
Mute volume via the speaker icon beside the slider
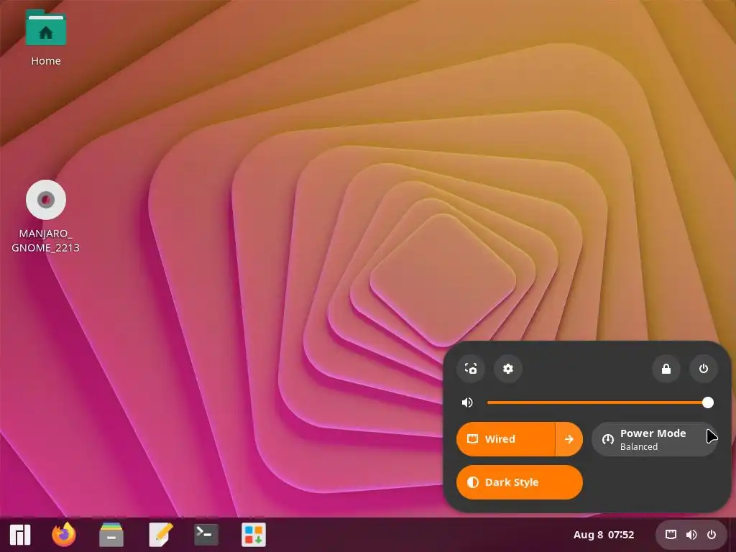[x=467, y=402]
